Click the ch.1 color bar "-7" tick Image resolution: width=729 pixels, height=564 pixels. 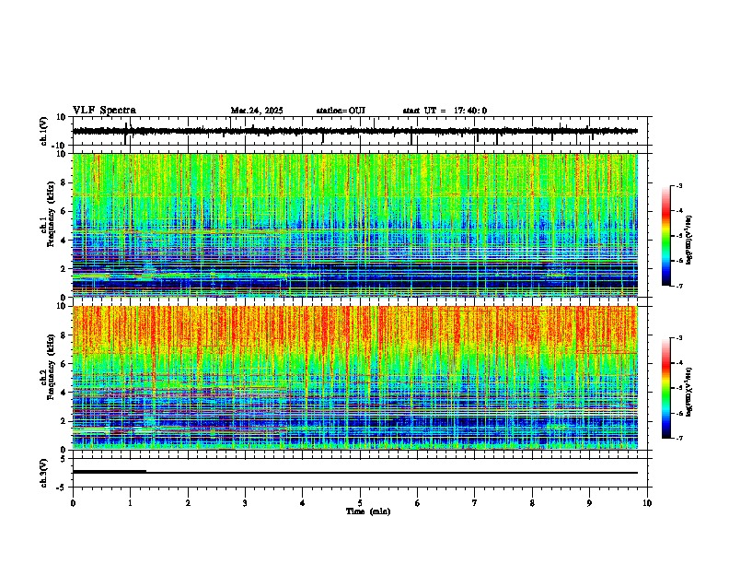[x=679, y=286]
